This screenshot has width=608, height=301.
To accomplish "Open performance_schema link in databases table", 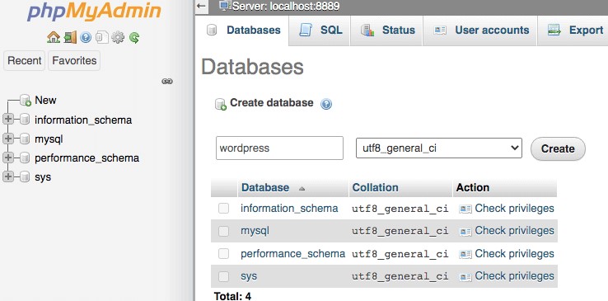I will pyautogui.click(x=292, y=254).
